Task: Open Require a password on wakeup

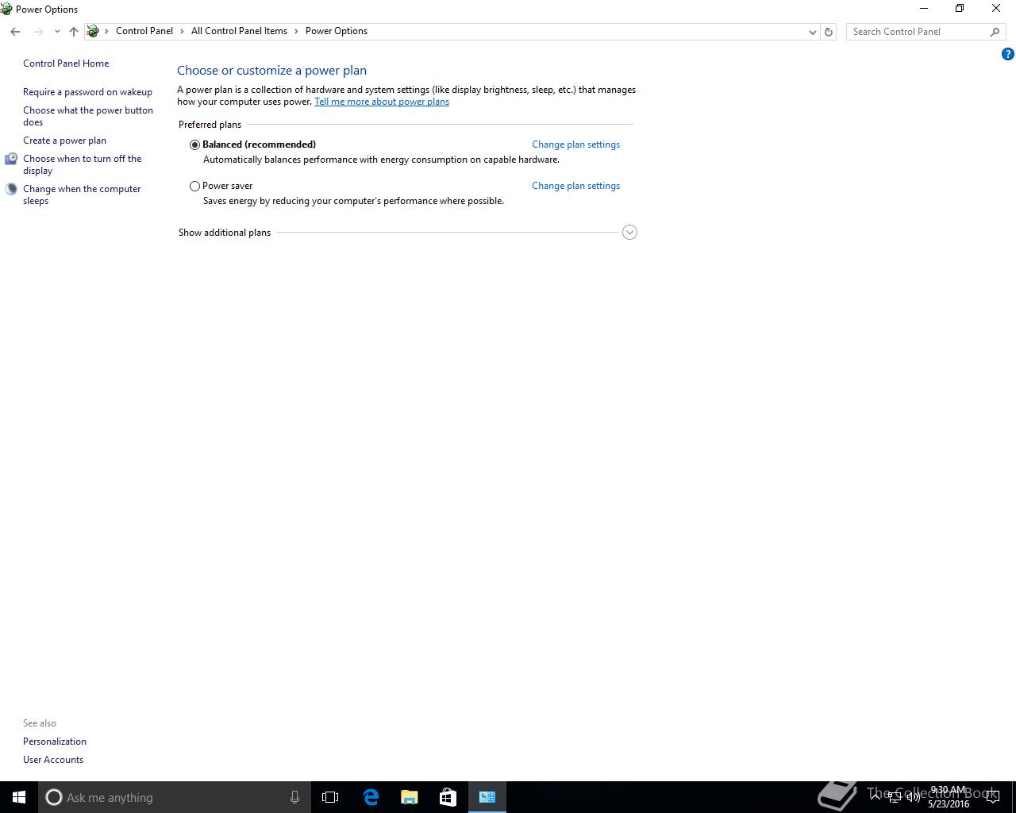Action: (x=87, y=92)
